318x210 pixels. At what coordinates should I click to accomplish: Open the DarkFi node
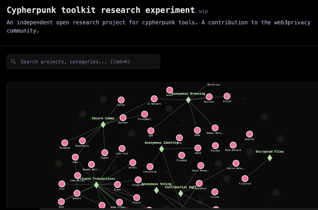click(132, 163)
